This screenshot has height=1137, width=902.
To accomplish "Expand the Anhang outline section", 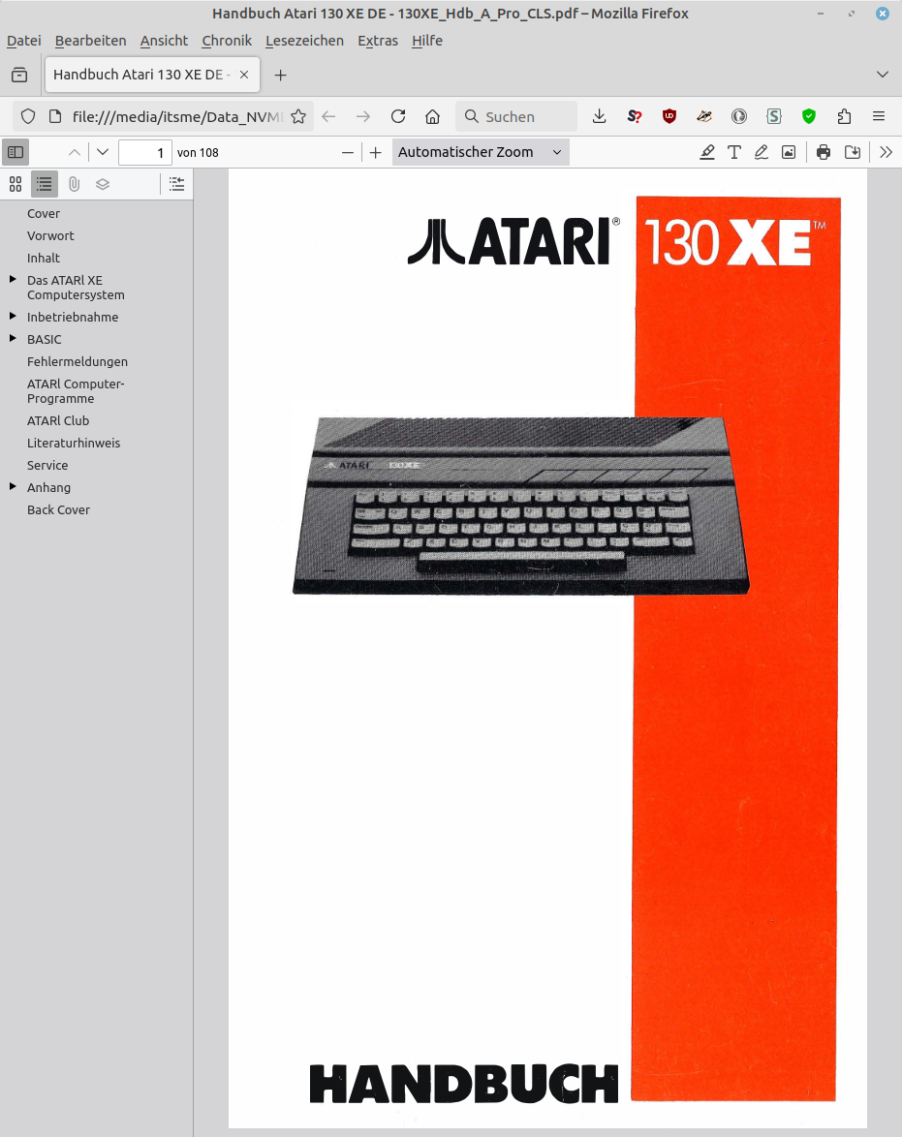I will tap(13, 487).
